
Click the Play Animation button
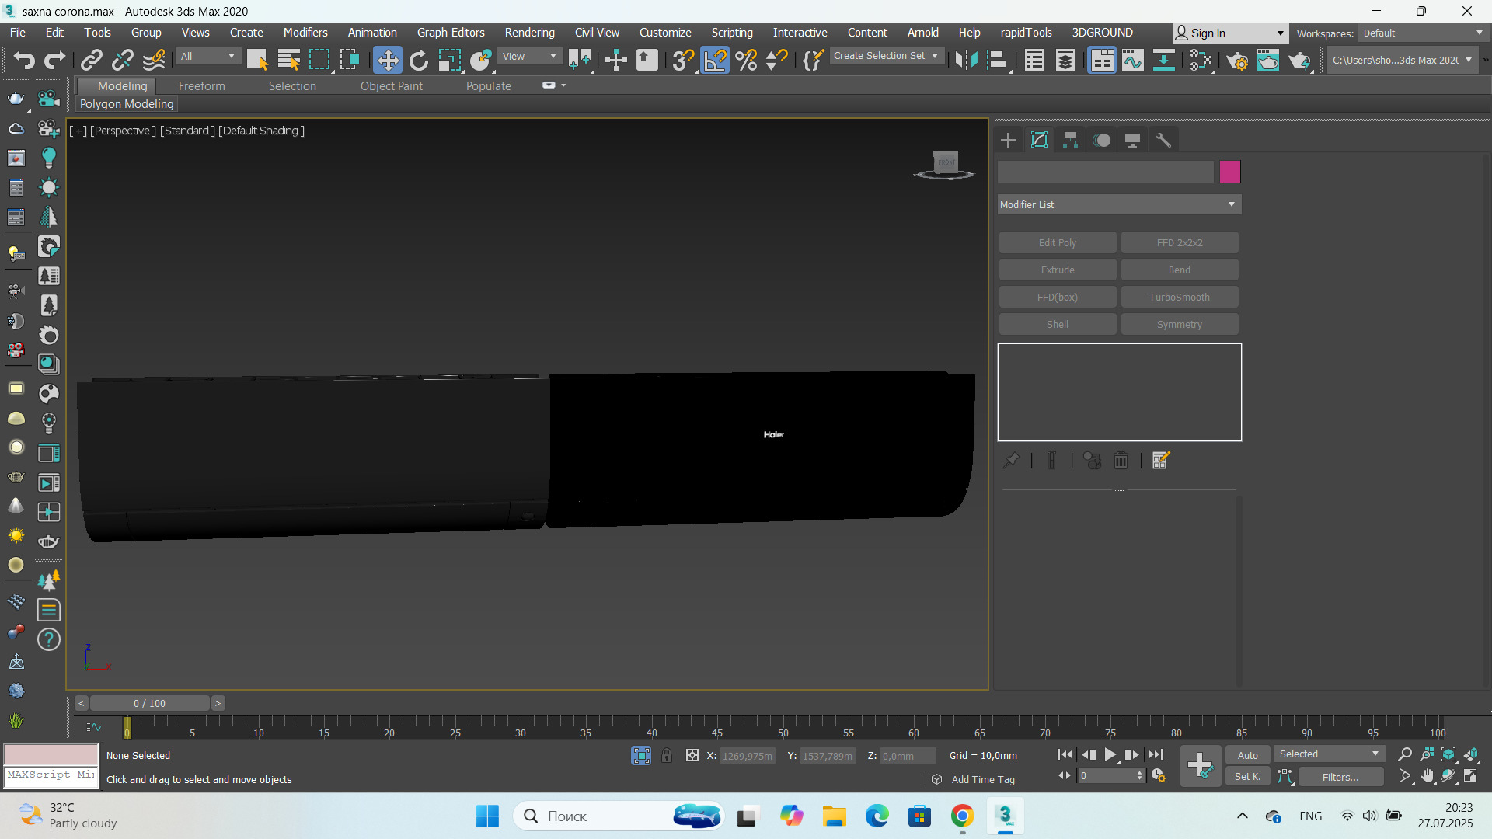(x=1110, y=754)
